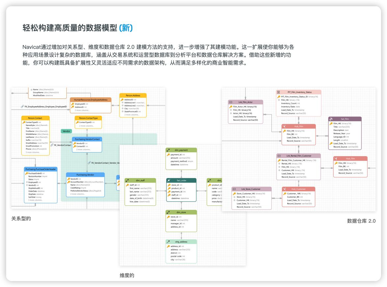Expand "2 more columns" in Person.ContactType
The width and height of the screenshot is (387, 287).
point(87,126)
